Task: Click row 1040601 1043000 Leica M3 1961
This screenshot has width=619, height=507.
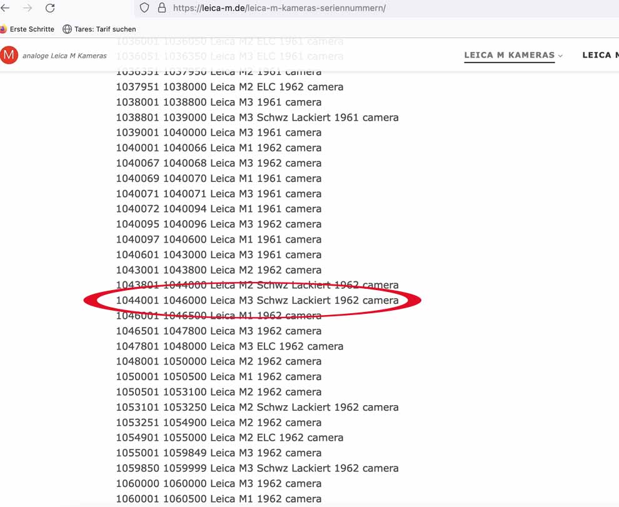Action: [x=219, y=254]
